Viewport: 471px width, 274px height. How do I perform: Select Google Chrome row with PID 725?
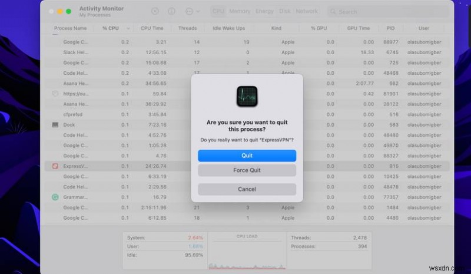click(247, 62)
